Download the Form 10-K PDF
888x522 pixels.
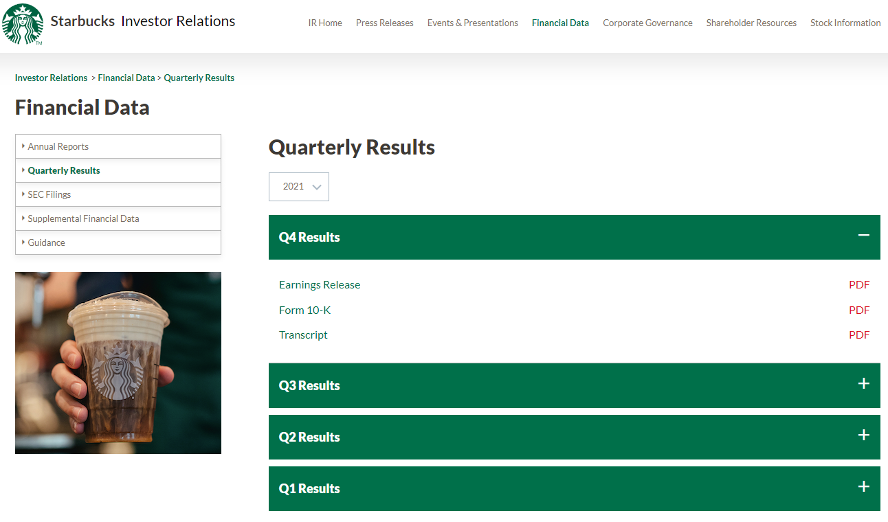click(x=859, y=310)
